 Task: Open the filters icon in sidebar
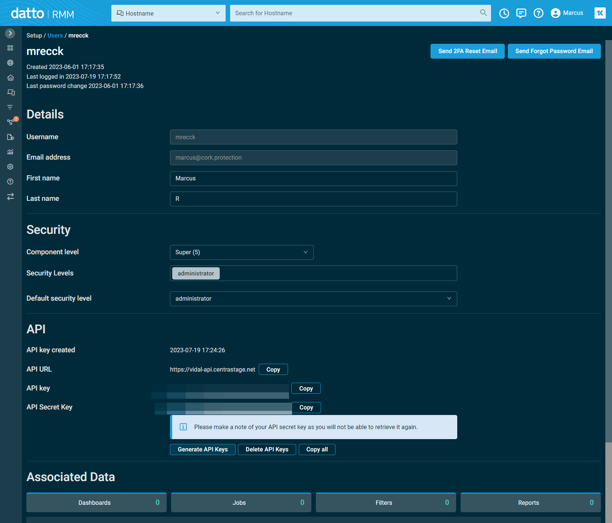point(10,107)
